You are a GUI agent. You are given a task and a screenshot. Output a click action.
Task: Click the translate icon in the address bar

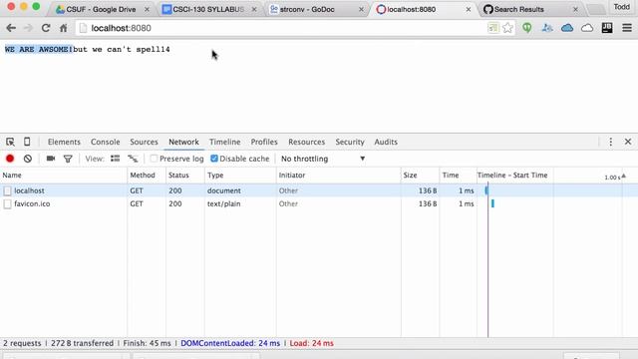[492, 28]
